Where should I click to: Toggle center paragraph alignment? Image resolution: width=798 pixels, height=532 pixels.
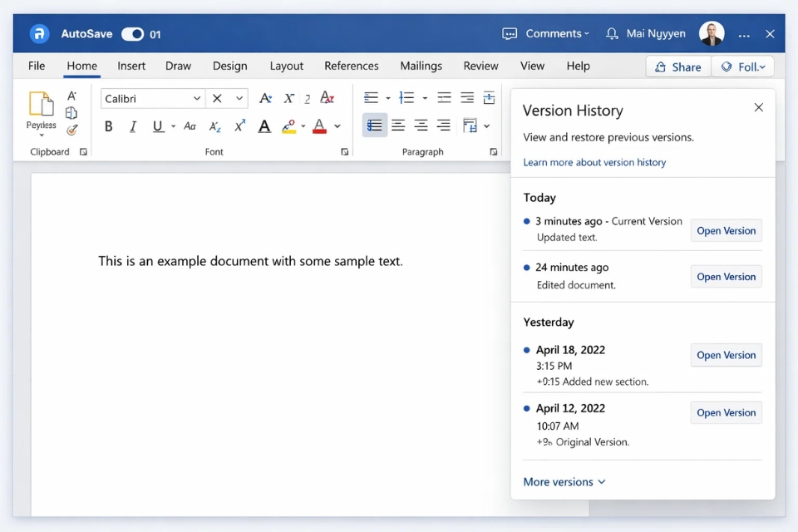click(398, 126)
